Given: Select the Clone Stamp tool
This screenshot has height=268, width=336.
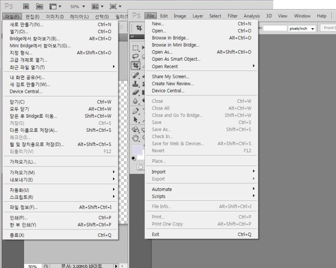Looking at the screenshot, I should pos(135,84).
